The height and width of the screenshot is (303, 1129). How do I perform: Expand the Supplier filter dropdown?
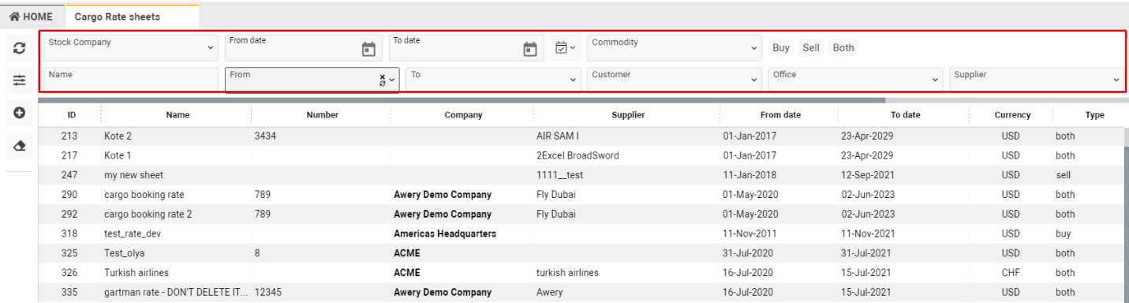coord(1037,80)
